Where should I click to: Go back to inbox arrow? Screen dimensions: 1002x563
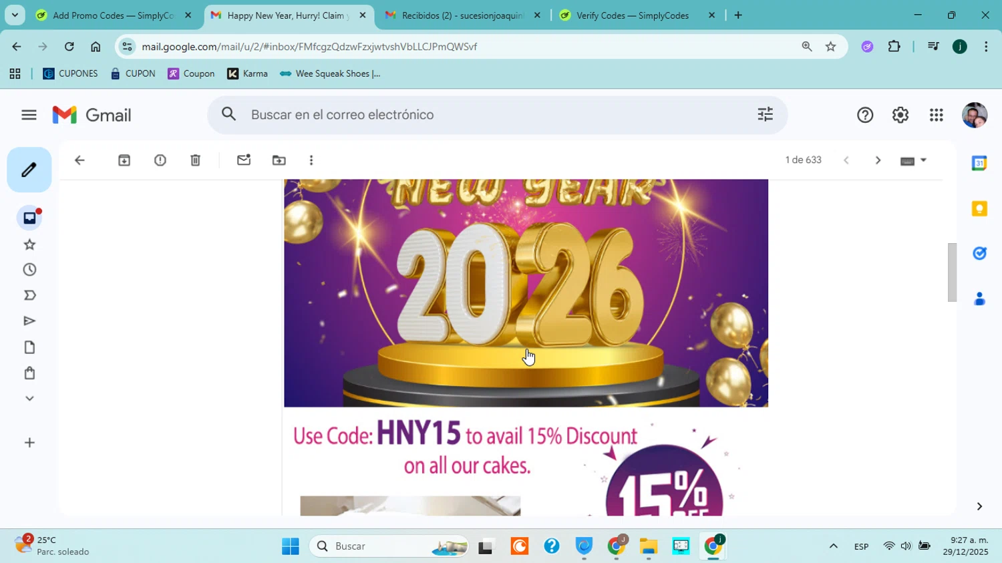[x=79, y=160]
